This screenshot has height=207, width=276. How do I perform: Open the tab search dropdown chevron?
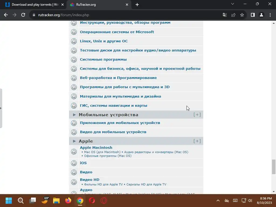pyautogui.click(x=233, y=4)
